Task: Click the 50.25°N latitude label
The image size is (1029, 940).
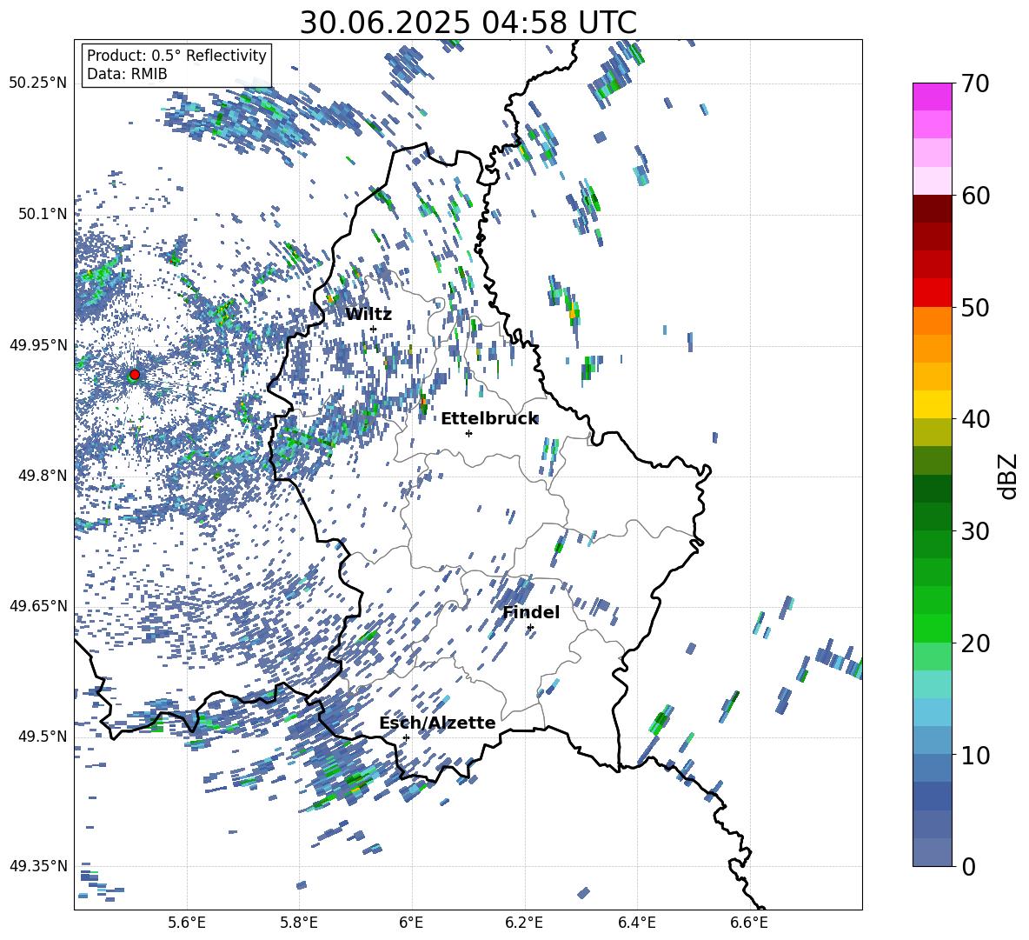Action: click(37, 83)
